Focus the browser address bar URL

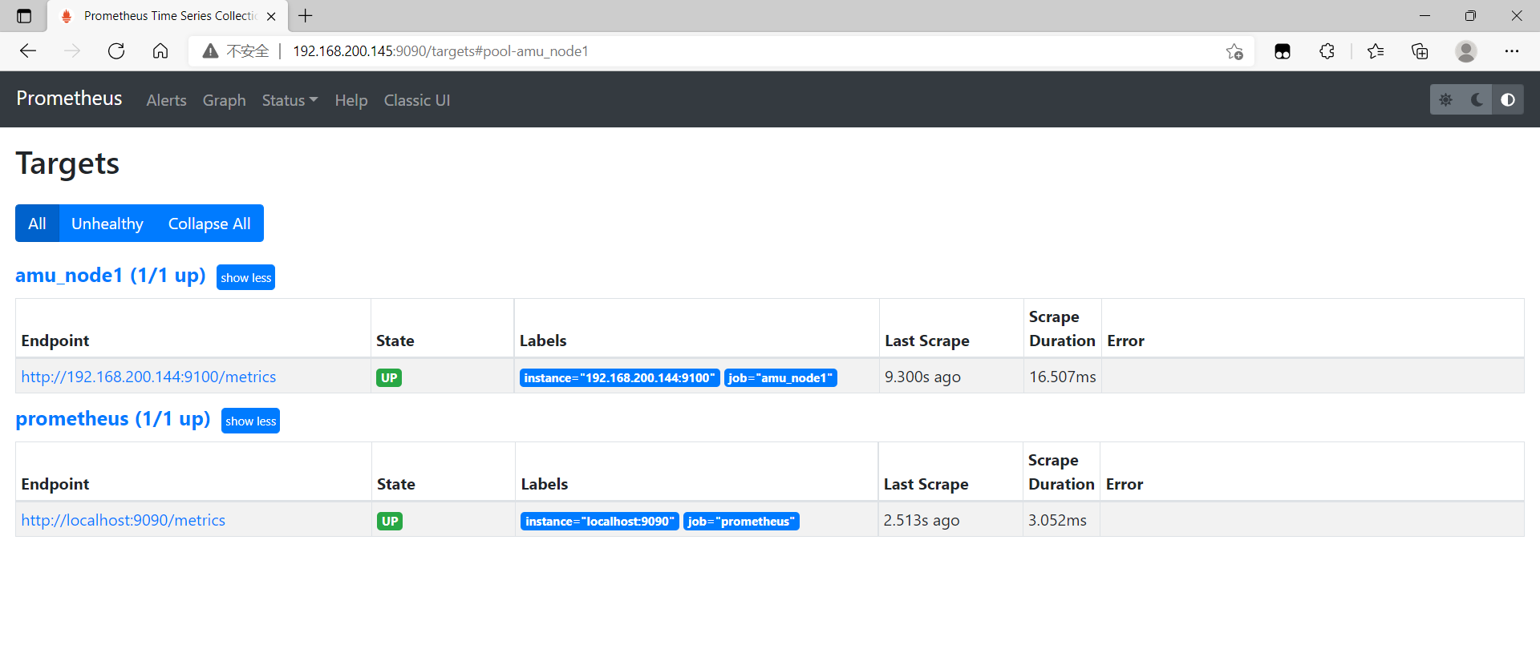tap(440, 51)
